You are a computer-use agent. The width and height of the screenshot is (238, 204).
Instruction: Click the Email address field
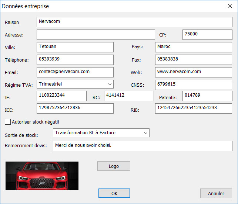pos(75,72)
